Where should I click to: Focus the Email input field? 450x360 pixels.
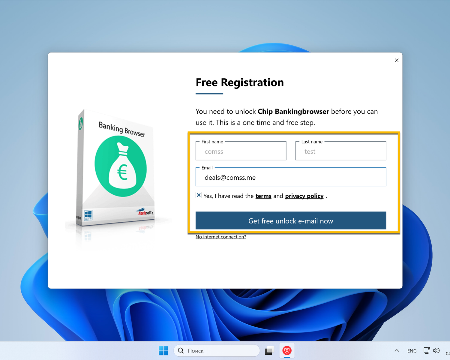click(x=291, y=177)
